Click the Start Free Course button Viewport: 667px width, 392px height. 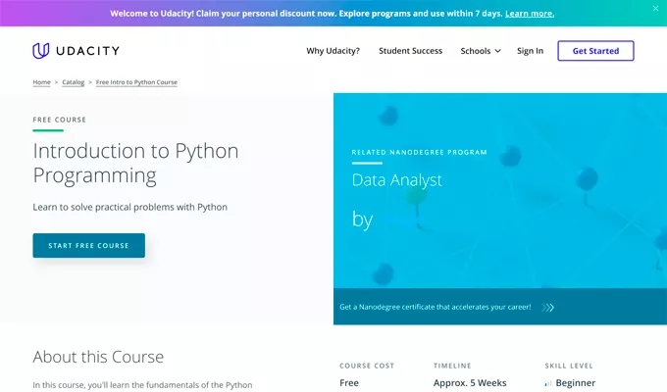(89, 245)
